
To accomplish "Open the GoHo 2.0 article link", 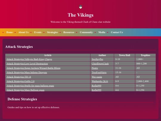I will [21, 81].
